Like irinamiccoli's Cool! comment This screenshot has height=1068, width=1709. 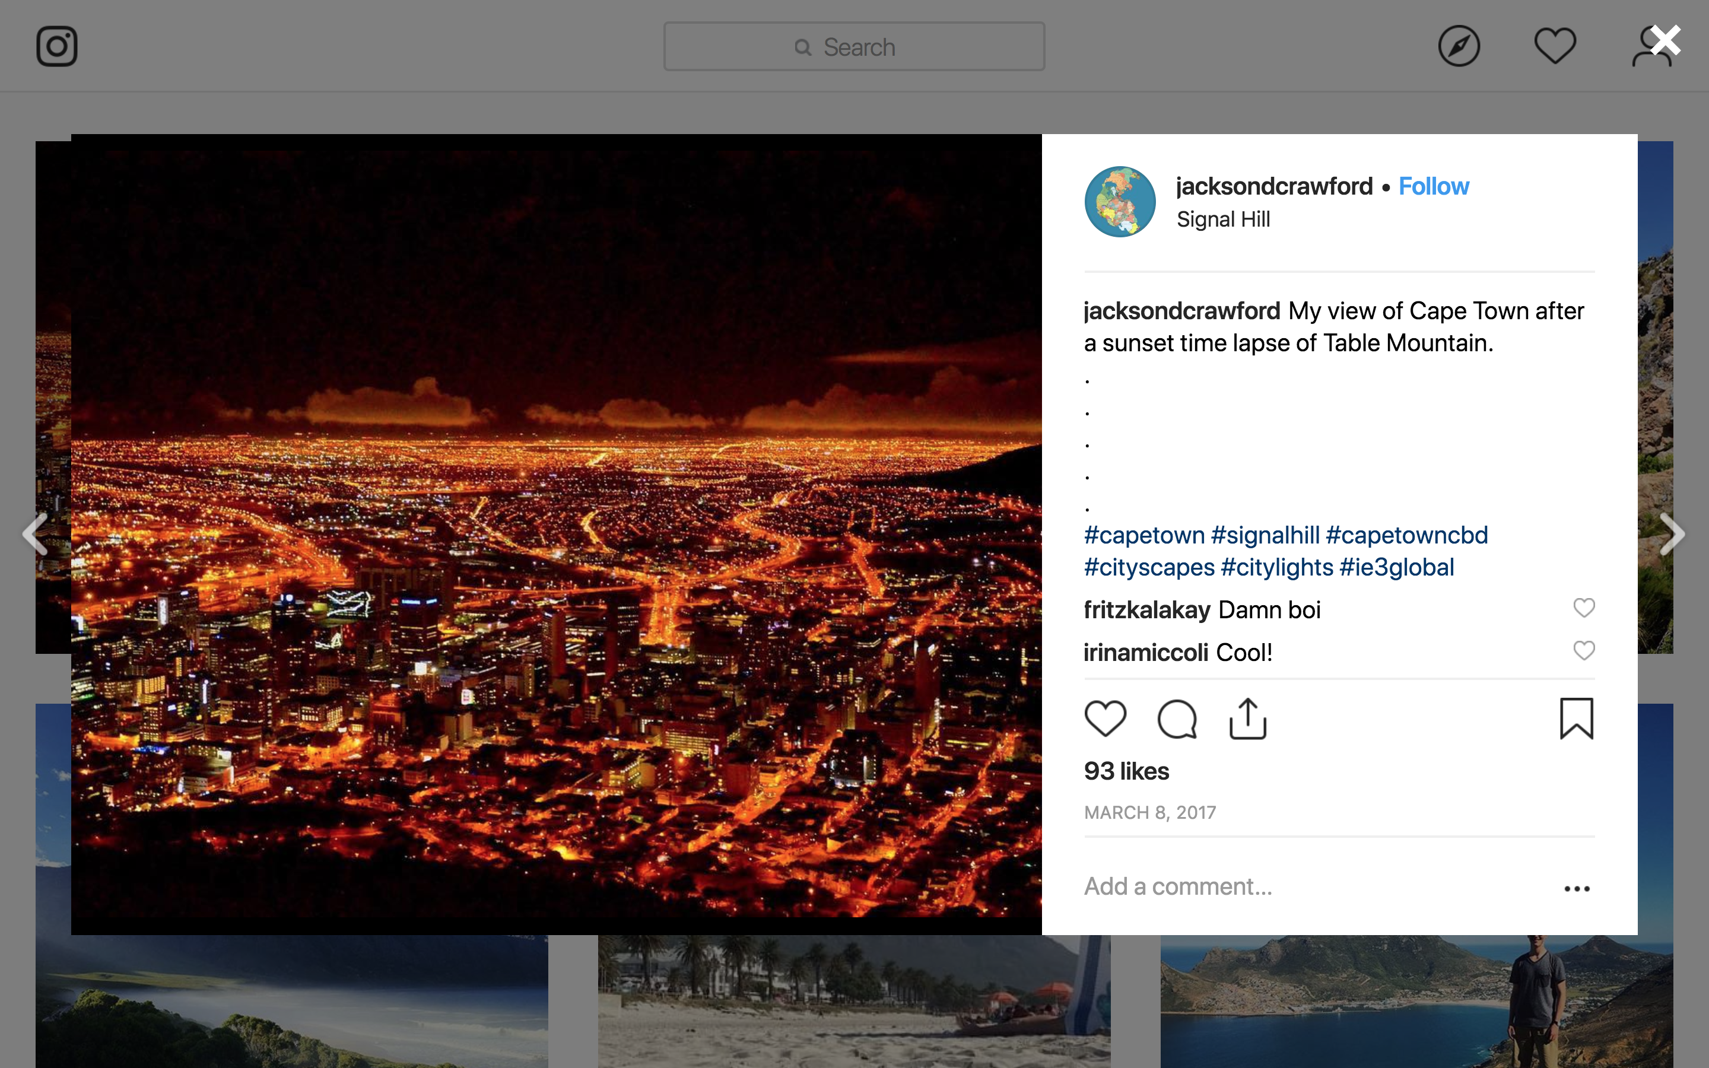pos(1584,650)
